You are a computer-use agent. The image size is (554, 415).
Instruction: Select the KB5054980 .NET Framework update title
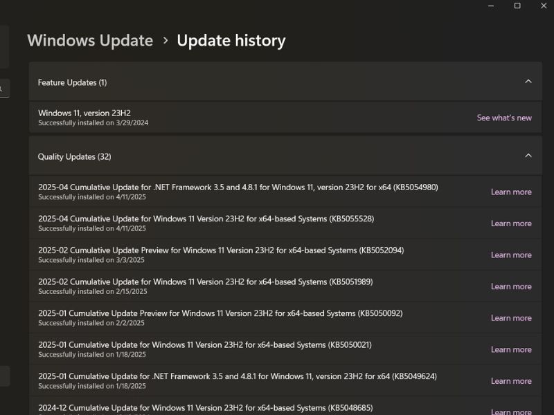click(238, 187)
